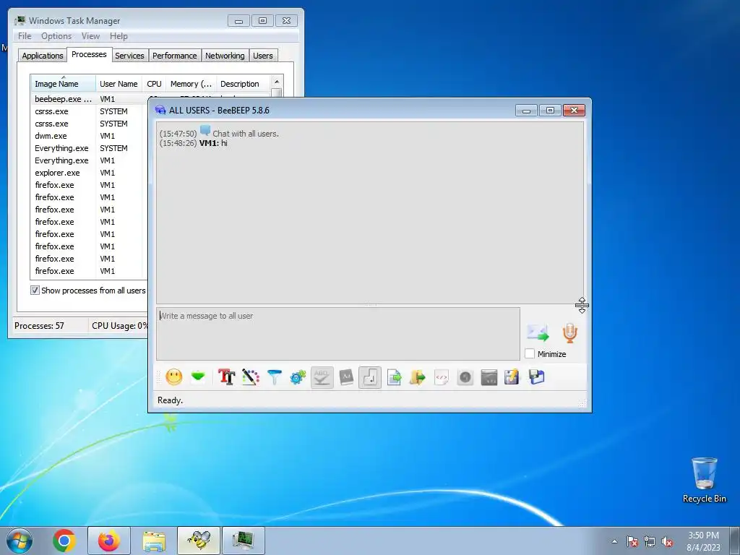This screenshot has width=740, height=555.
Task: Select Everything.exe row owned by SYSTEM
Action: 90,148
